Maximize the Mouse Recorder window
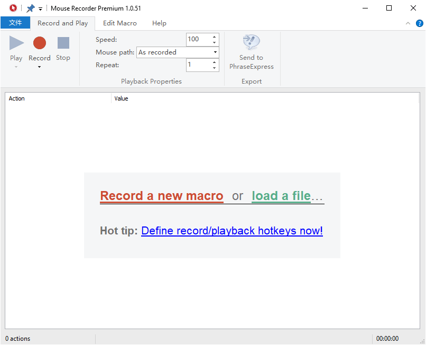Image resolution: width=426 pixels, height=345 pixels. 389,8
